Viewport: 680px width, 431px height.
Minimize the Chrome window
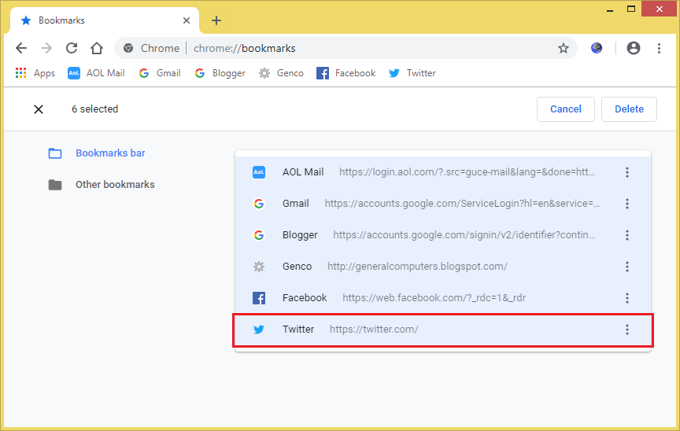[610, 9]
